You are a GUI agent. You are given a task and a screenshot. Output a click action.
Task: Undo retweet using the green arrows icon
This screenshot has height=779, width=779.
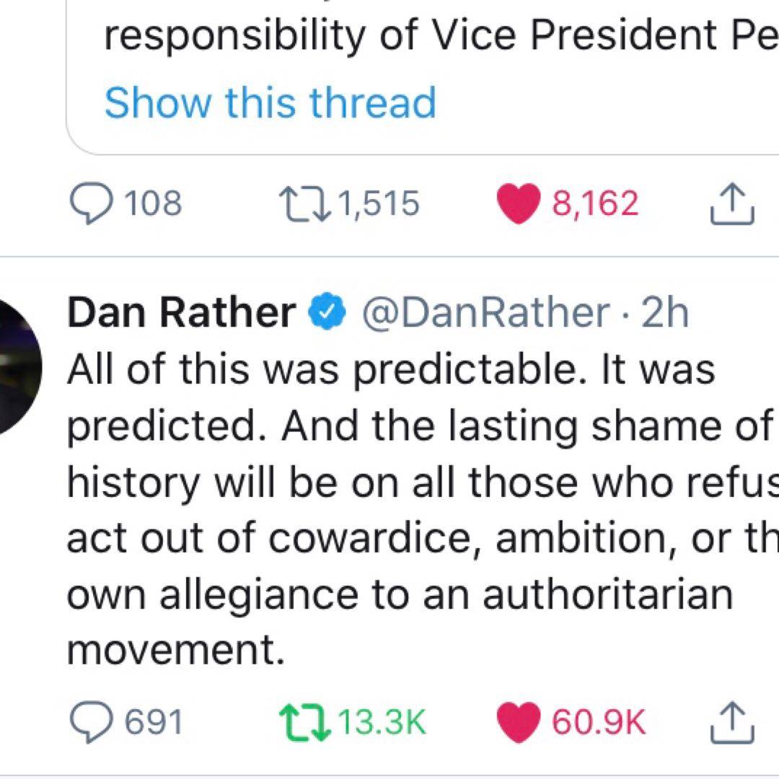pyautogui.click(x=302, y=723)
